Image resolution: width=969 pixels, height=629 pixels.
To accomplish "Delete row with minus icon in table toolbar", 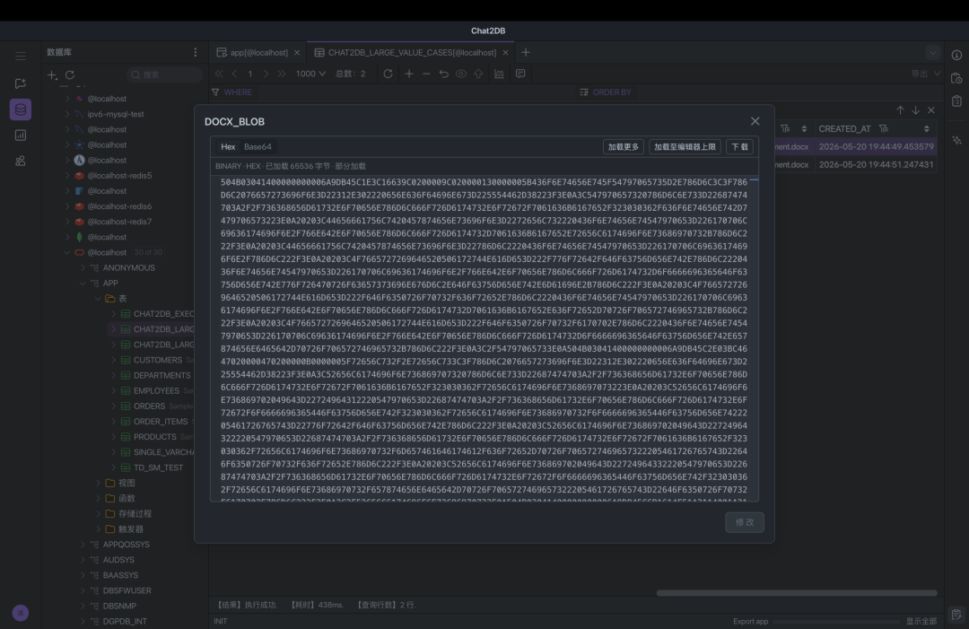I will (x=426, y=74).
